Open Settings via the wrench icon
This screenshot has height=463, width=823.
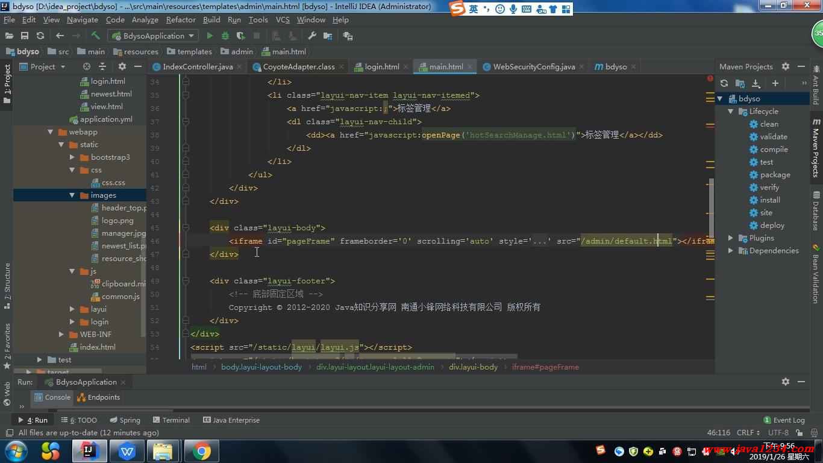pos(312,36)
